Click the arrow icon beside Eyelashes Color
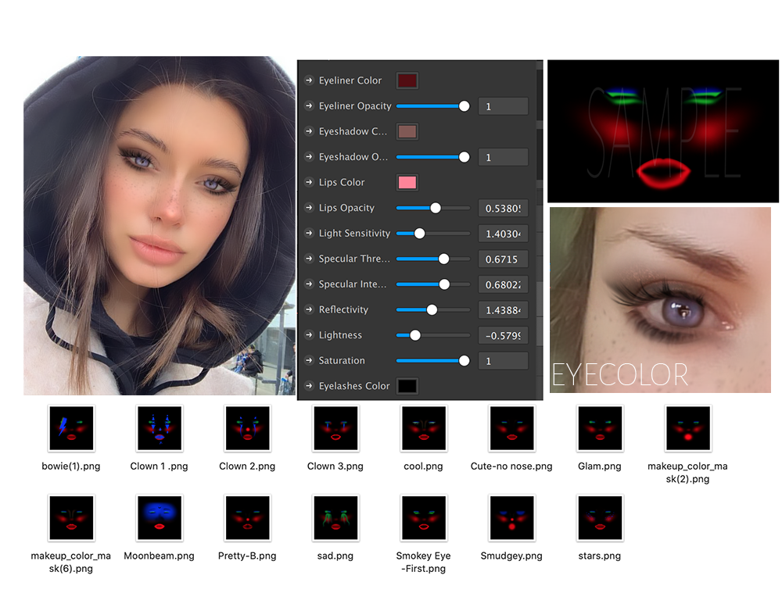The image size is (782, 611). (309, 385)
